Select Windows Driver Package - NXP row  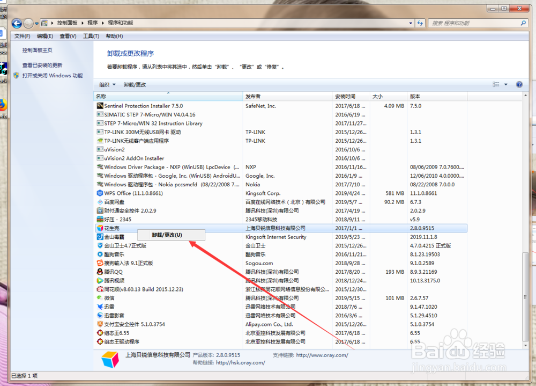point(280,167)
